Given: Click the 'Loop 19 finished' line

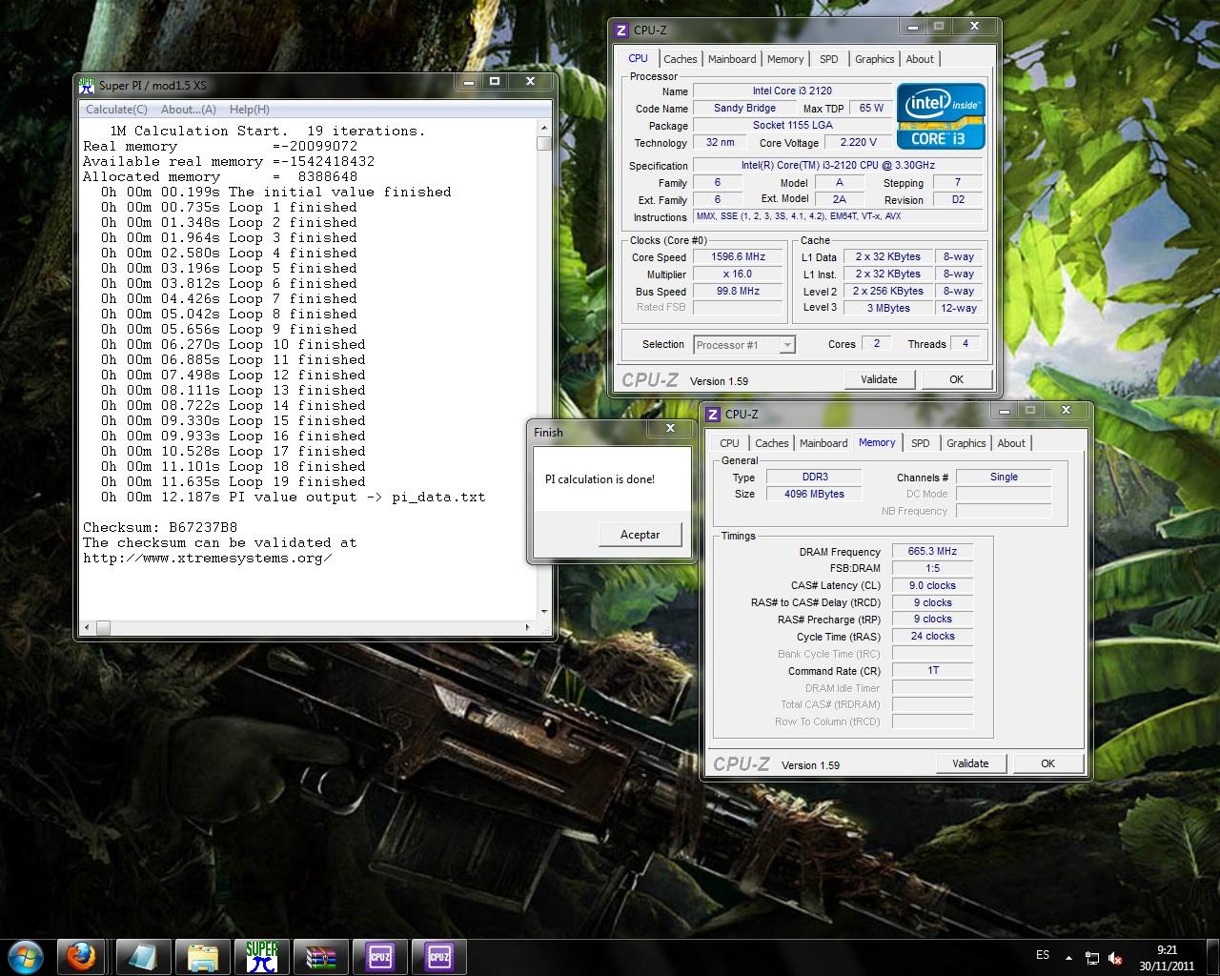Looking at the screenshot, I should point(233,481).
